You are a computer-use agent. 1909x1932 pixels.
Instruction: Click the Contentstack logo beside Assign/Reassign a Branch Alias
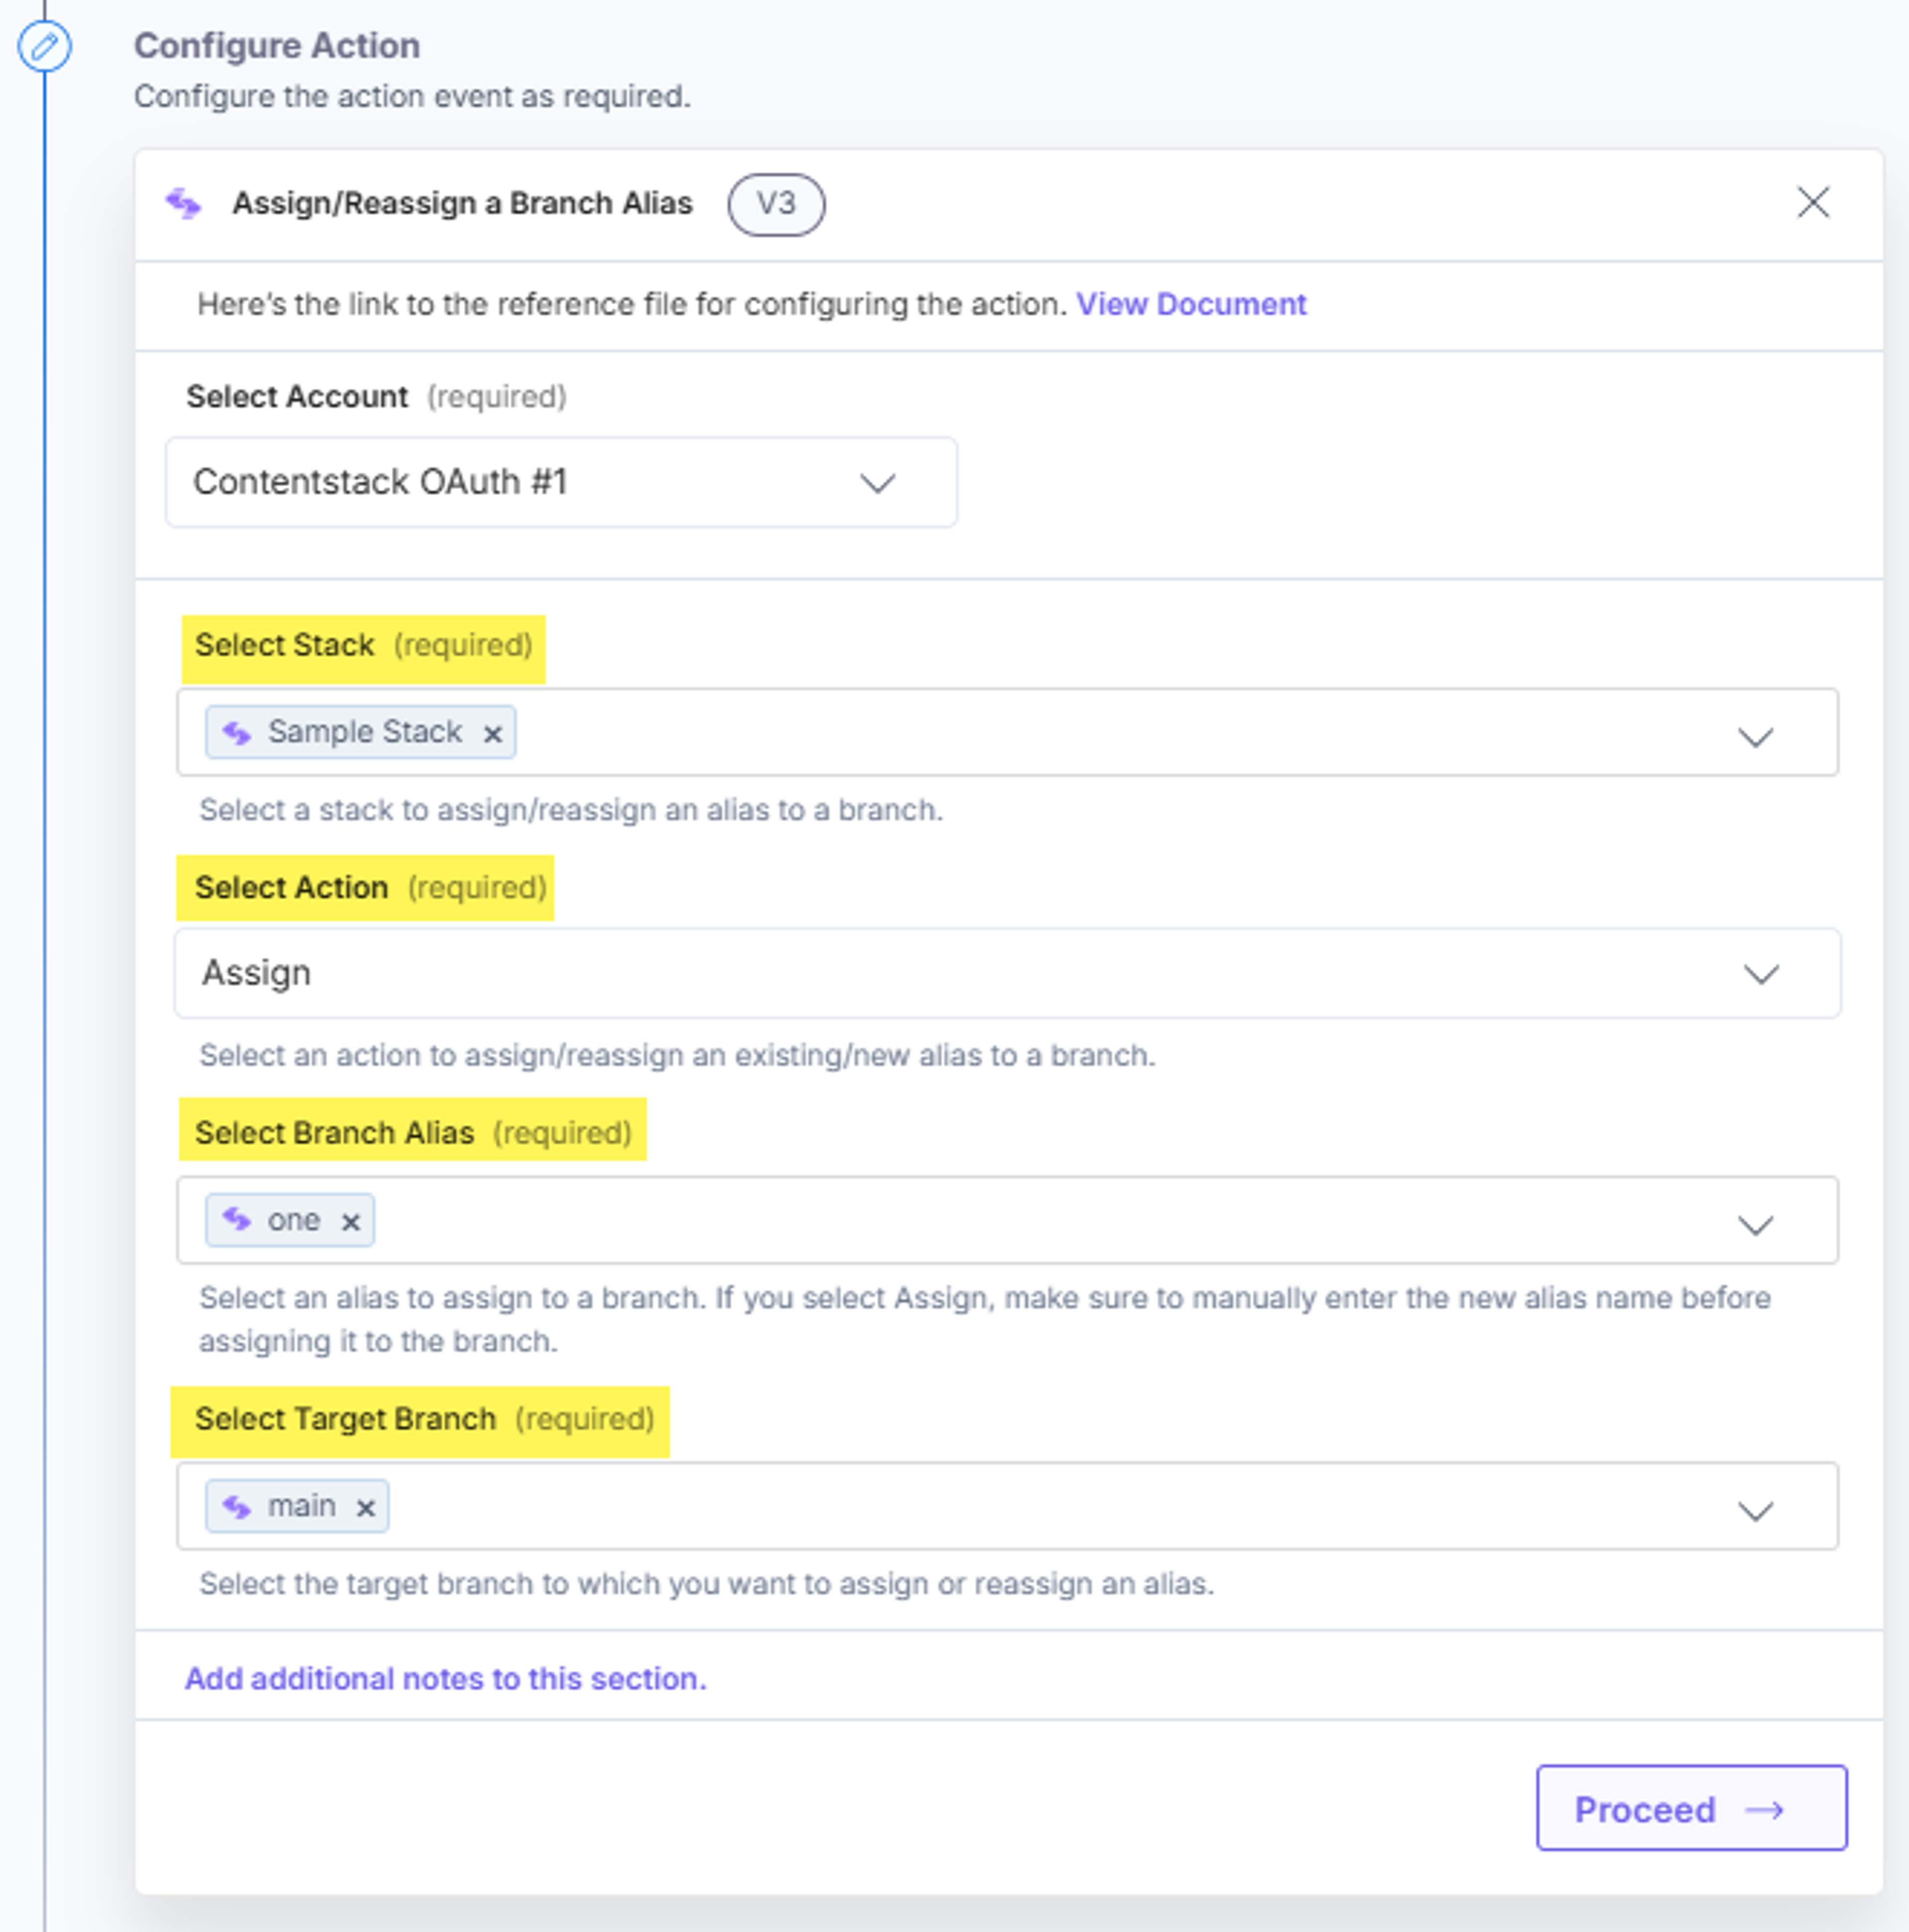pos(184,204)
